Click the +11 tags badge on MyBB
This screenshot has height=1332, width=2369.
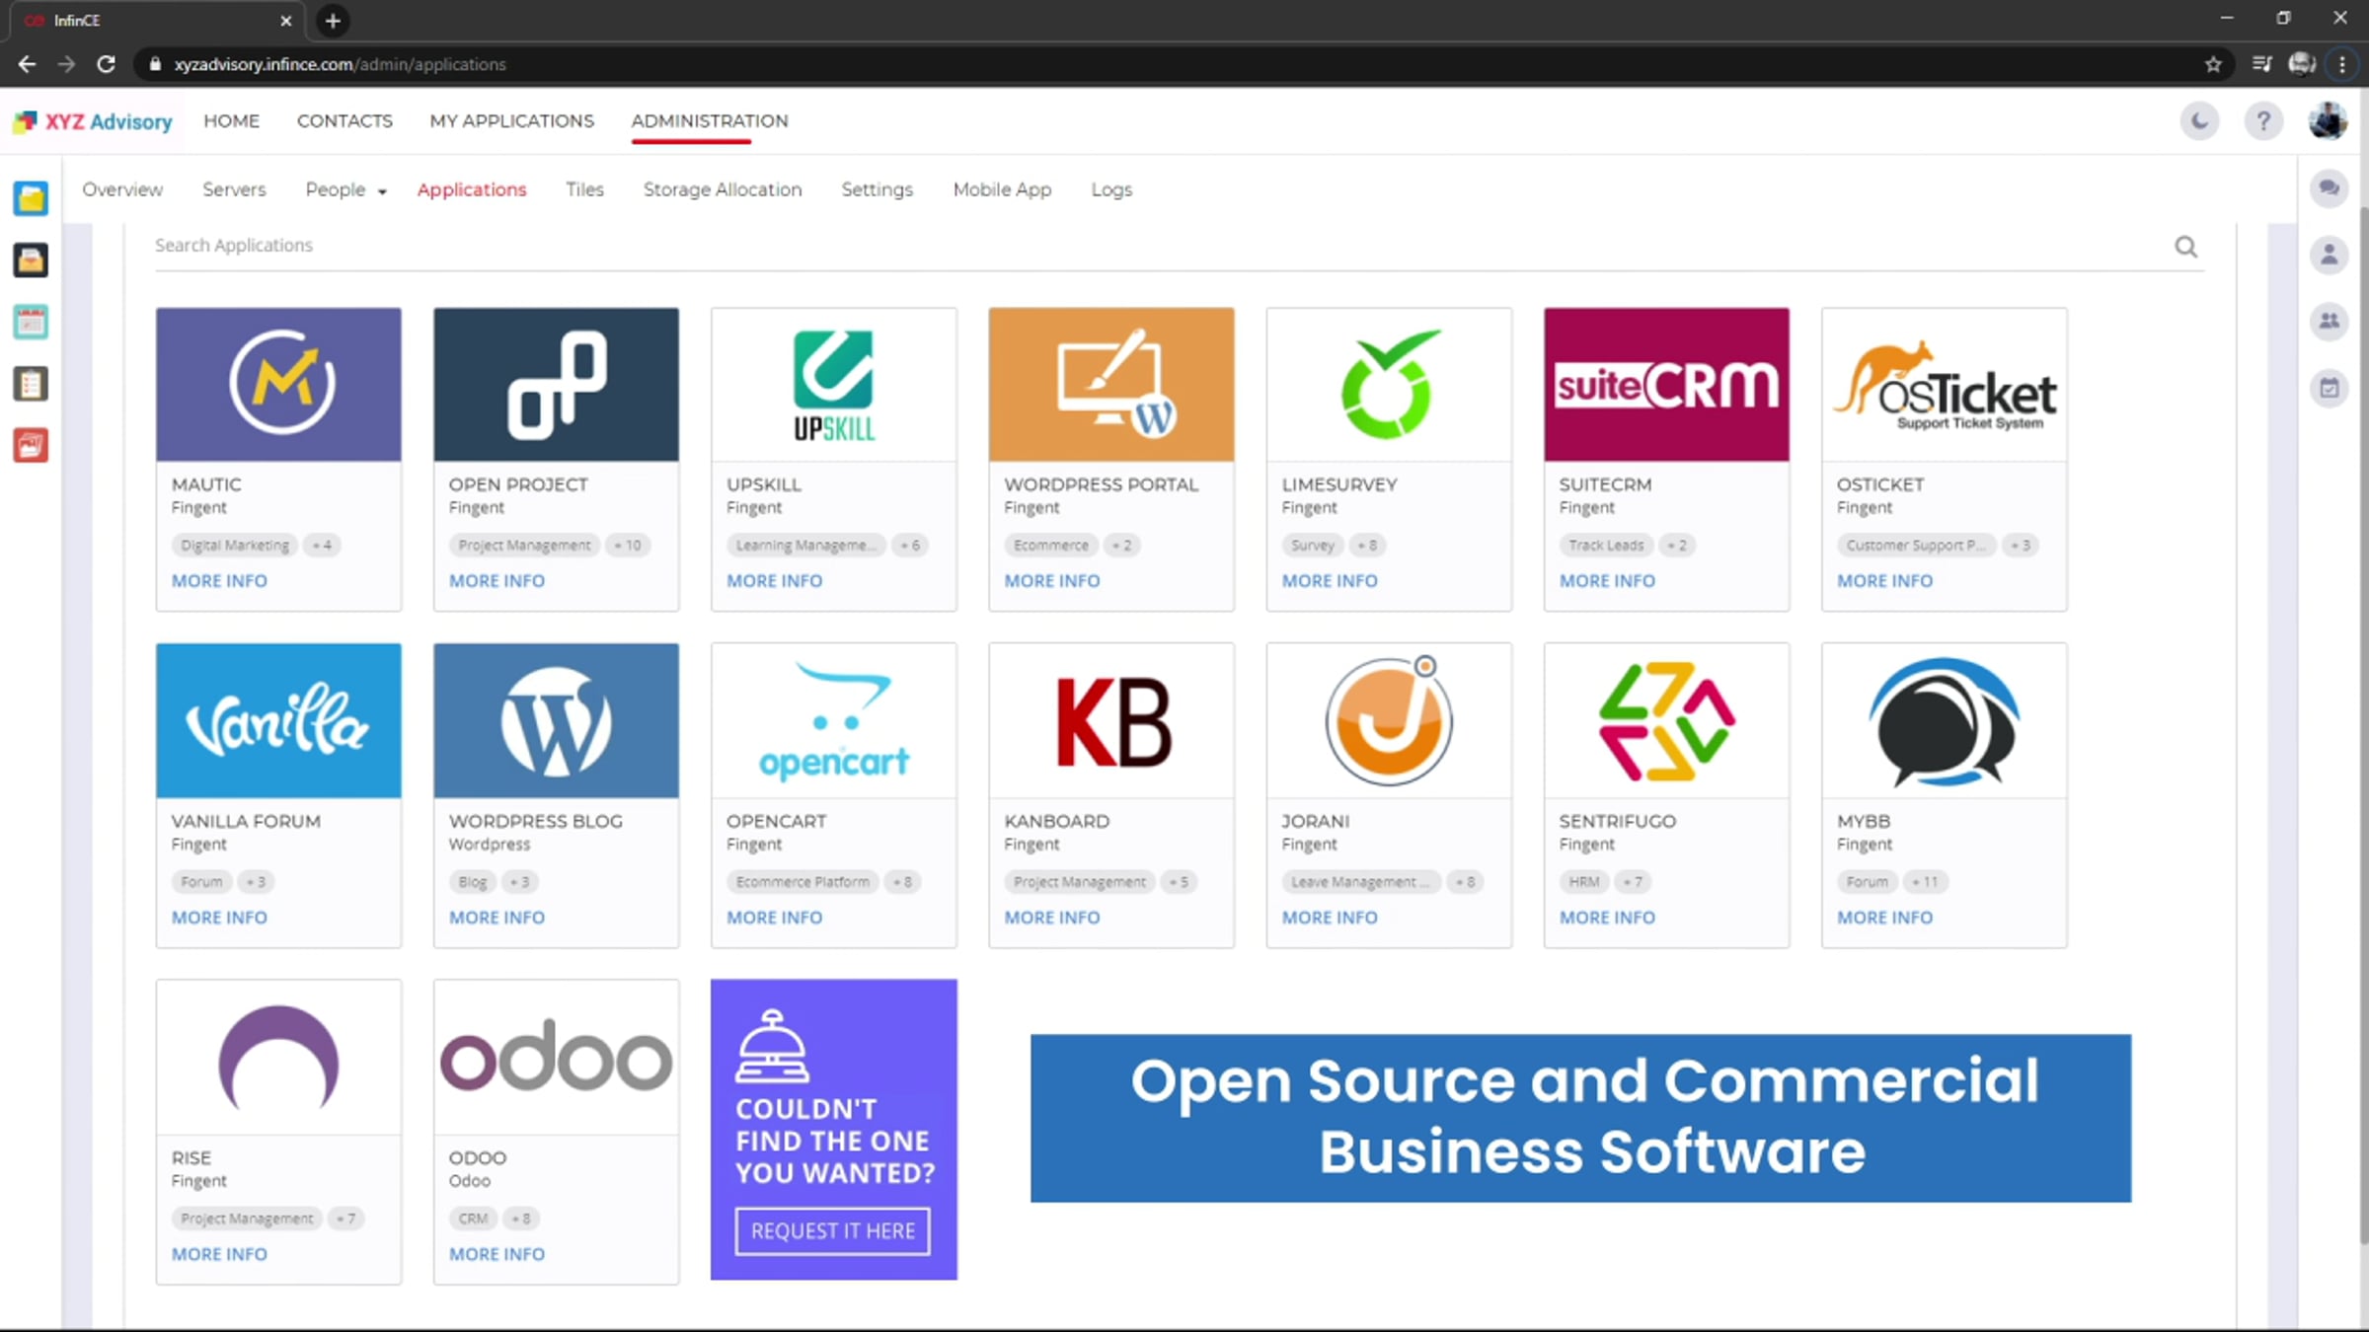[1925, 882]
